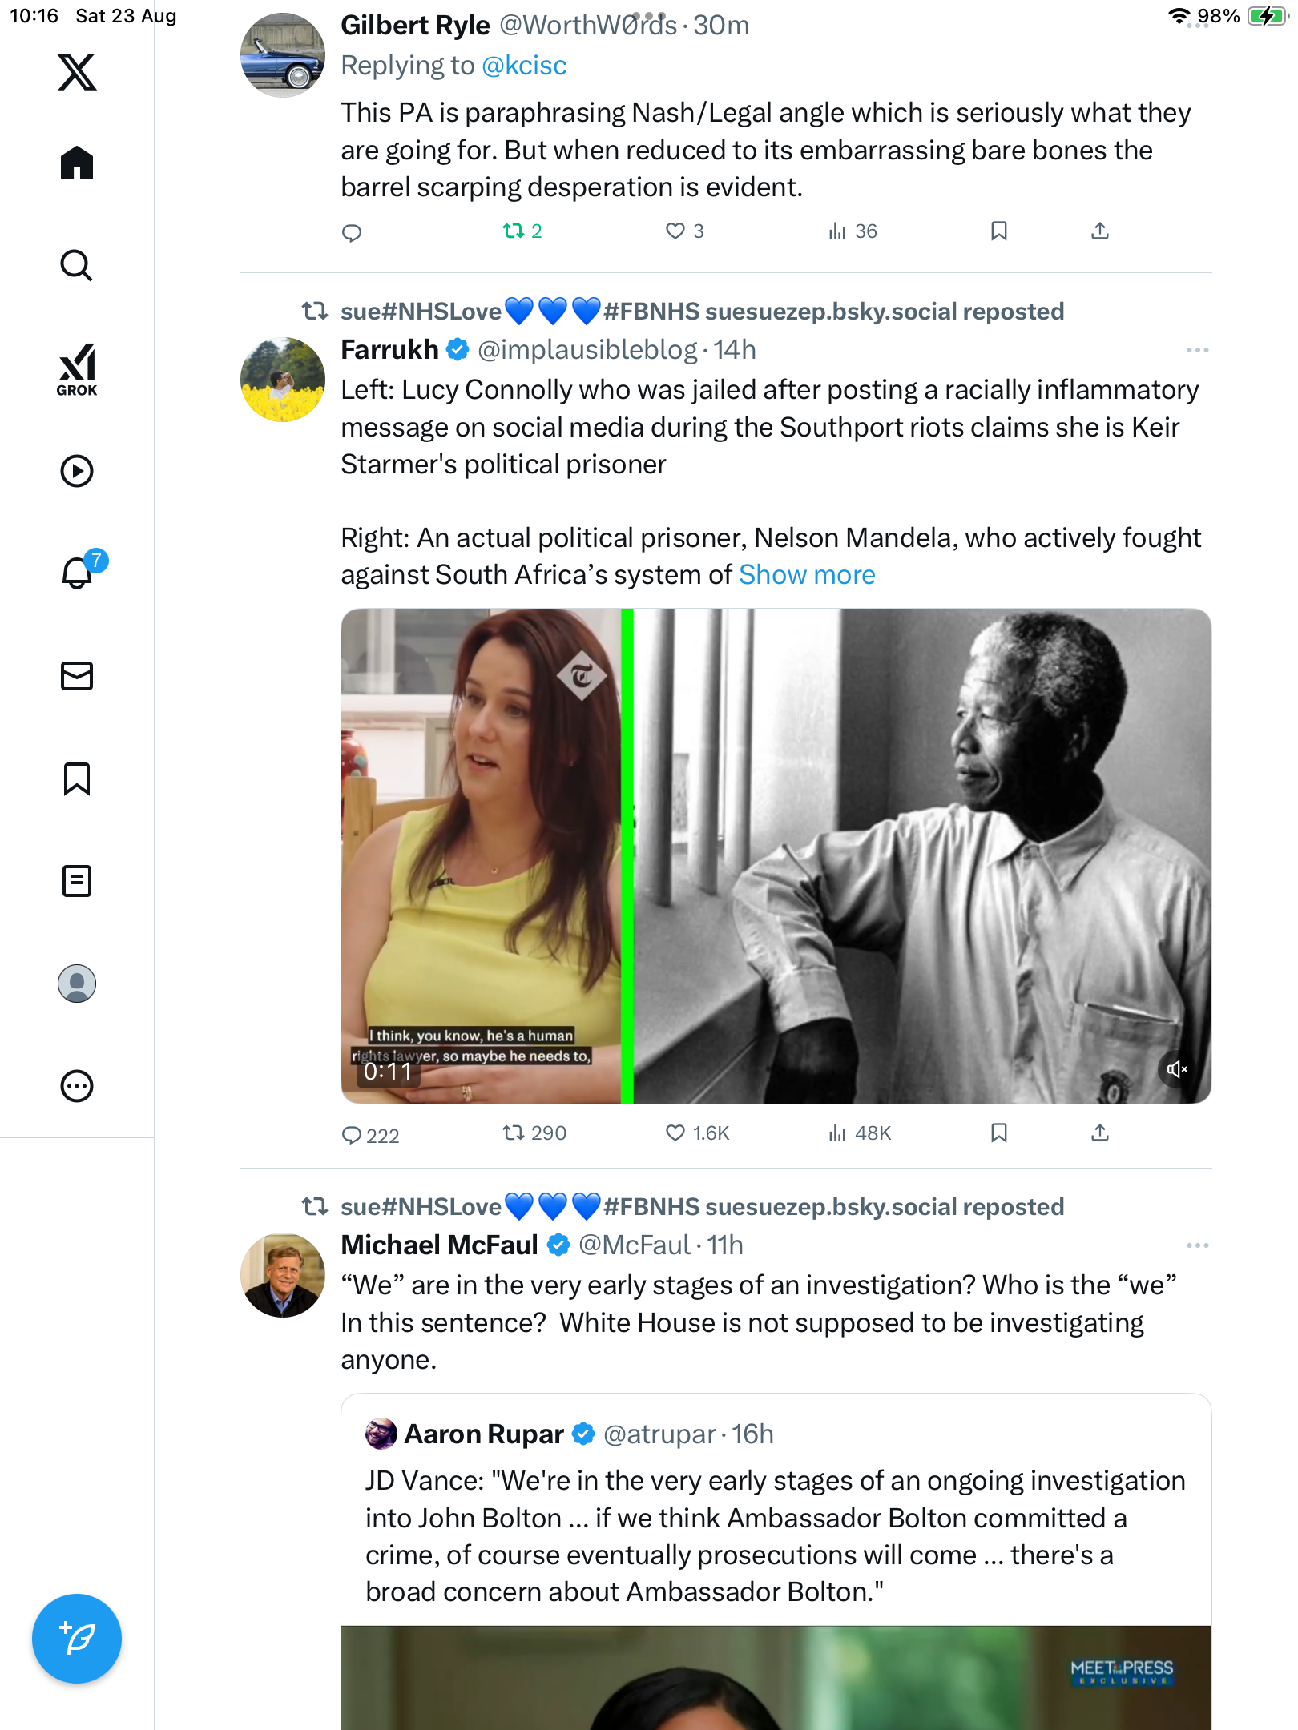Open Grok from the sidebar
Image resolution: width=1298 pixels, height=1730 pixels.
click(77, 369)
